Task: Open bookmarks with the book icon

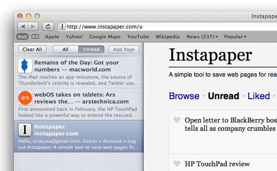Action: pos(35,37)
